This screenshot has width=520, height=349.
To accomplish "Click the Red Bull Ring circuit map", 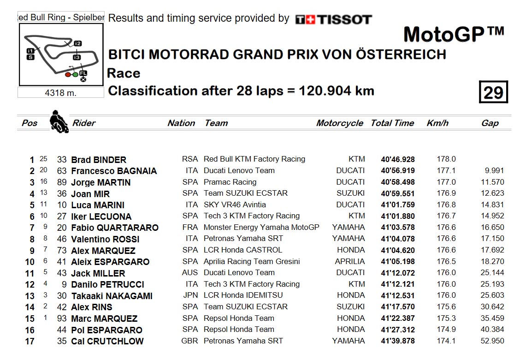I will 61,55.
